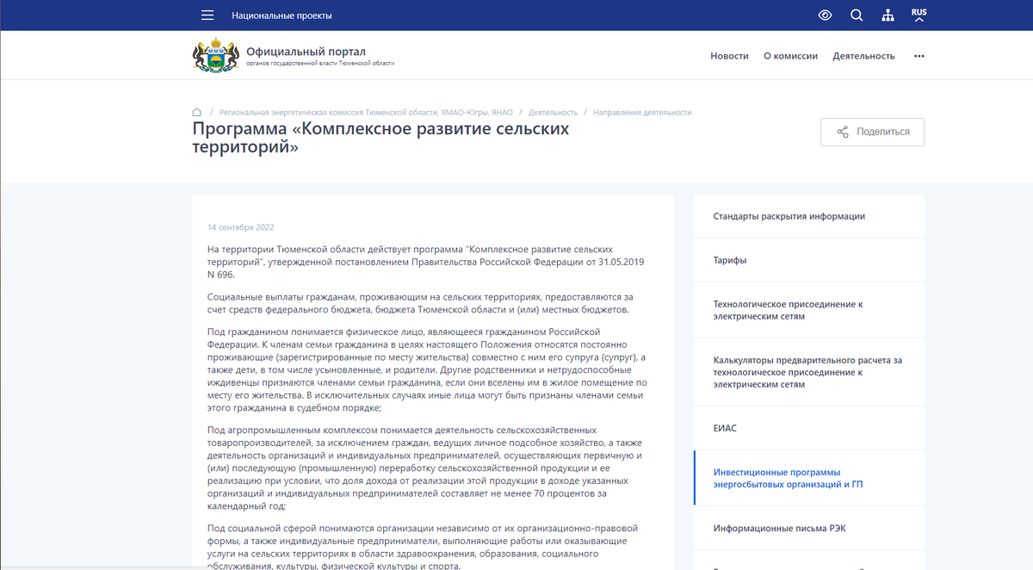Open the Направления деятельности breadcrumb
Image resolution: width=1033 pixels, height=570 pixels.
pos(642,113)
